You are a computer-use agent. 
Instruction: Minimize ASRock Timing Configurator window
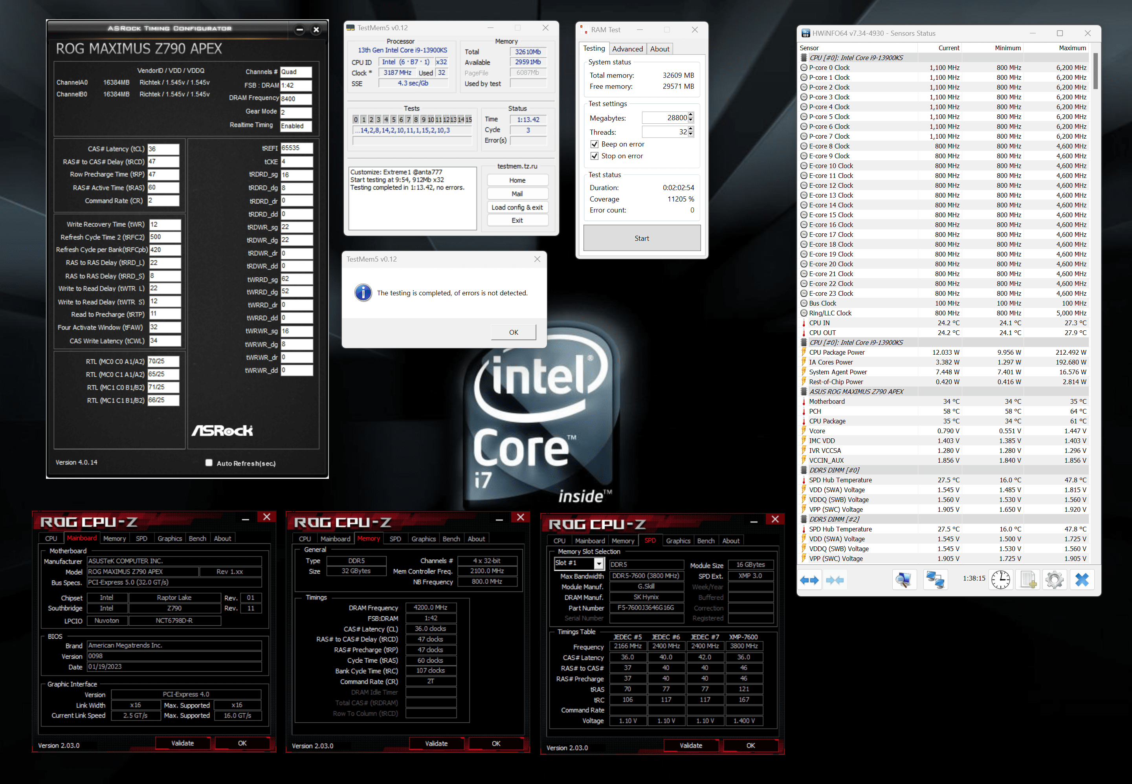tap(300, 30)
